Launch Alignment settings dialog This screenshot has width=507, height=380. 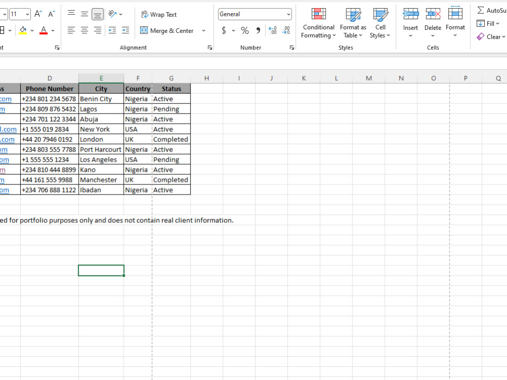pyautogui.click(x=210, y=48)
